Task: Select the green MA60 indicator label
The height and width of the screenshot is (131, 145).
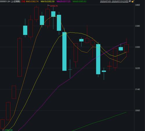Action: click(x=79, y=1)
